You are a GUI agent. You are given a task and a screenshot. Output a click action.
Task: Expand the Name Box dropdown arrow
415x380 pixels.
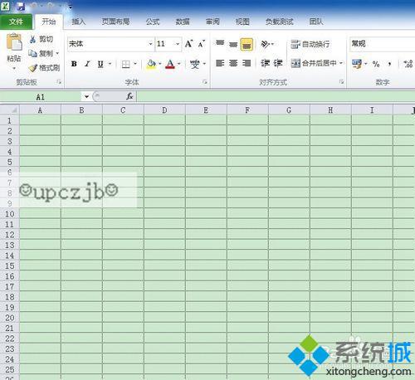click(86, 96)
